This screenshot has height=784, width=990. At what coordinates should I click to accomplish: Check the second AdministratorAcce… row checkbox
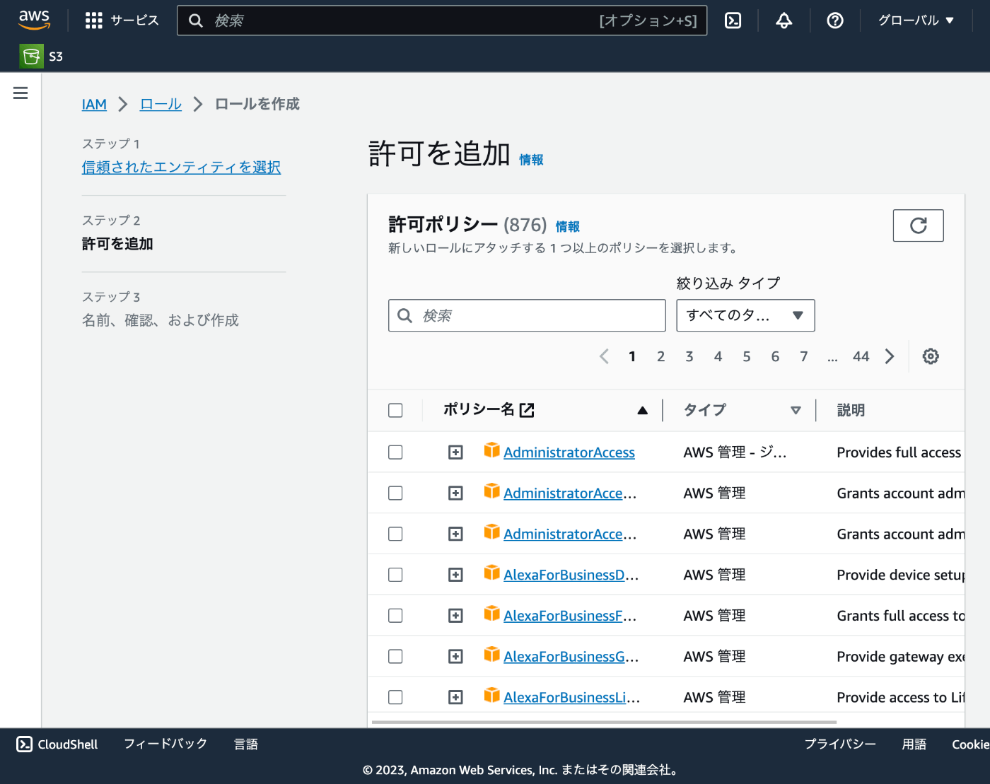pyautogui.click(x=395, y=493)
